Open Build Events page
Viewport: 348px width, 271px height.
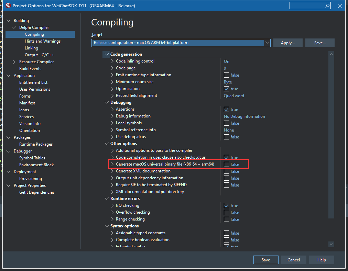coord(30,69)
